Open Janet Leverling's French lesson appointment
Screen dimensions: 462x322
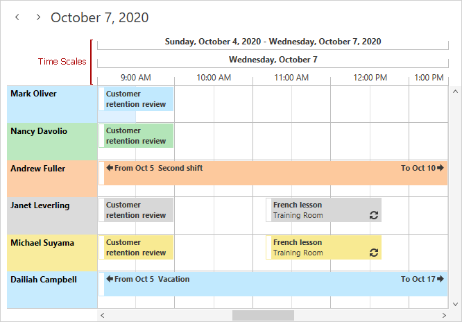click(323, 210)
